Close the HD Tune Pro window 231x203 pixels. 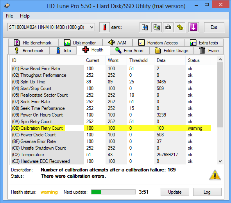tap(221, 4)
